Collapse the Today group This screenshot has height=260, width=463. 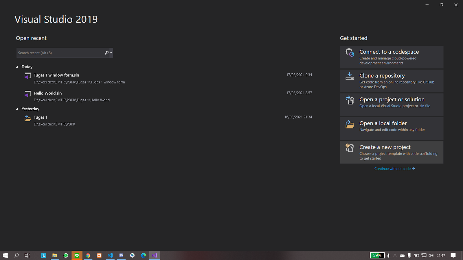point(17,67)
